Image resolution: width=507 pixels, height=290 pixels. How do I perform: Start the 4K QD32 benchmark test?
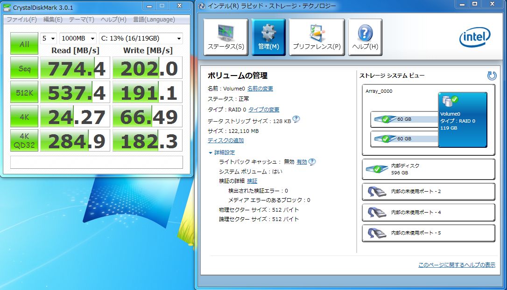pos(24,140)
